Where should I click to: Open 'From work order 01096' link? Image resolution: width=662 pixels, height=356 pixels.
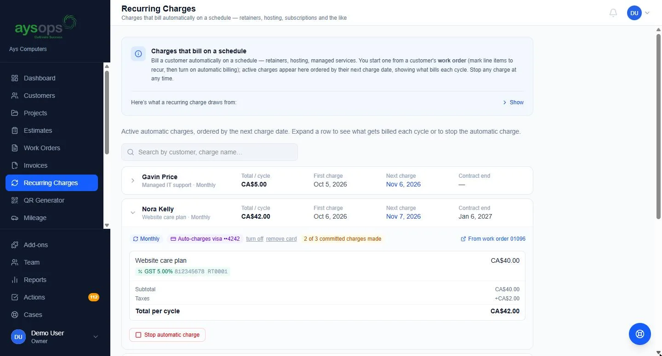tap(493, 239)
